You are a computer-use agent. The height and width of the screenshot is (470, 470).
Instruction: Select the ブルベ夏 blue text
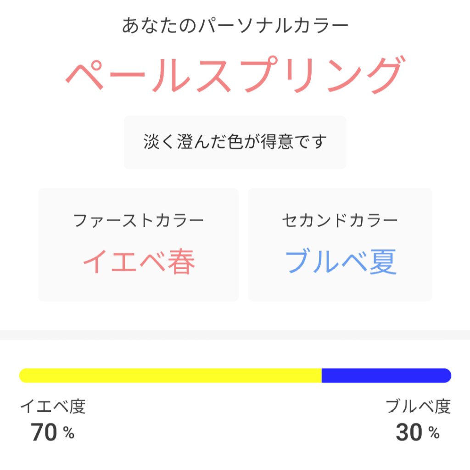coord(340,260)
